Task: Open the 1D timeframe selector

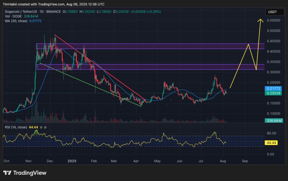Action: coord(41,12)
